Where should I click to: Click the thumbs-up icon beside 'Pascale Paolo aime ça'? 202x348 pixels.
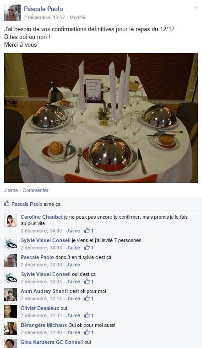coord(7,203)
